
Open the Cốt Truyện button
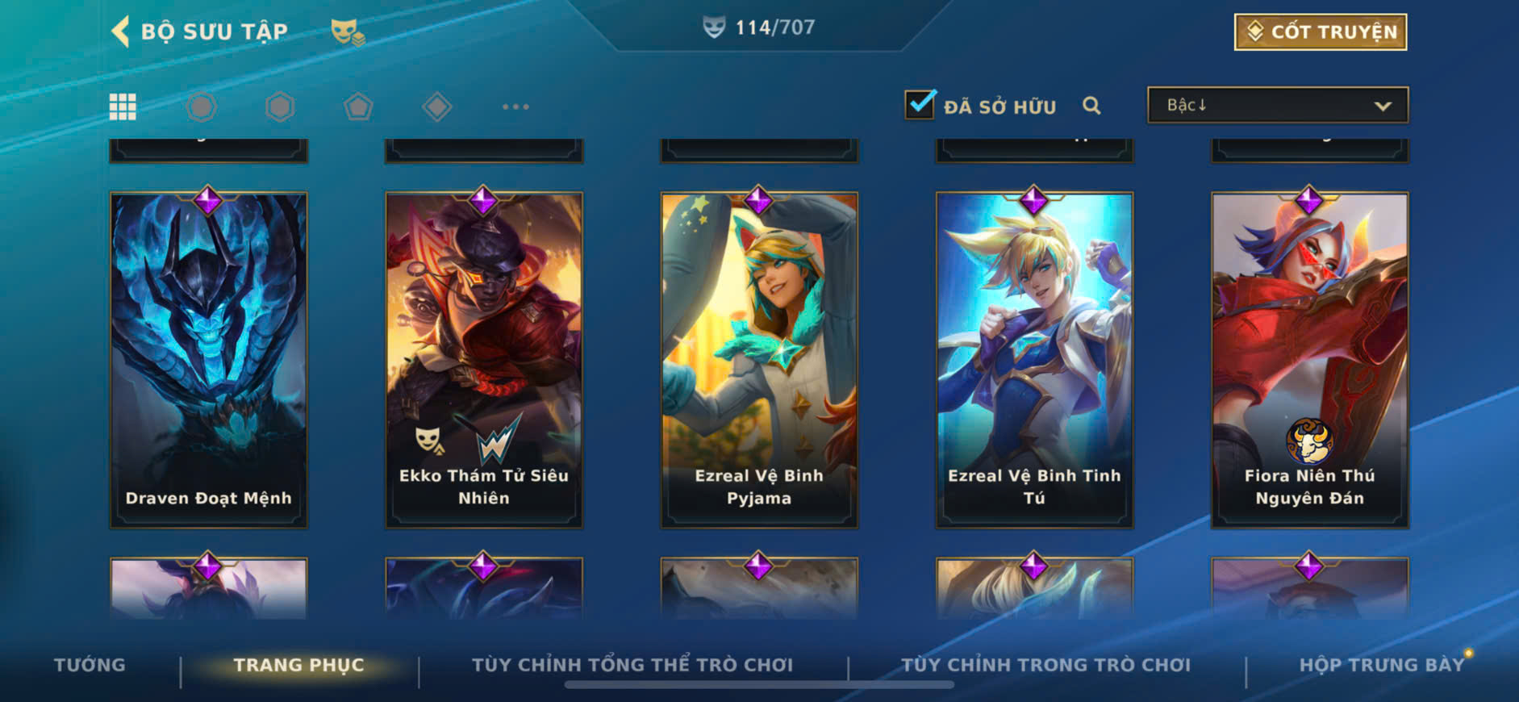coord(1321,31)
